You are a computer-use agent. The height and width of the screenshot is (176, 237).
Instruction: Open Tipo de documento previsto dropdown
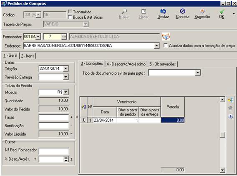tap(198, 73)
